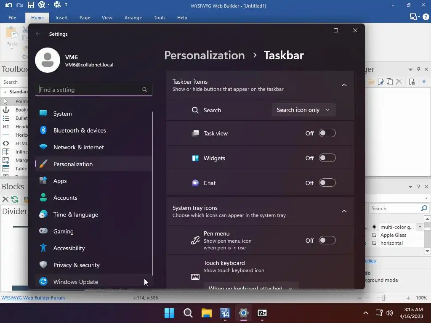This screenshot has height=323, width=431.
Task: Open File Explorer from taskbar
Action: 206,313
